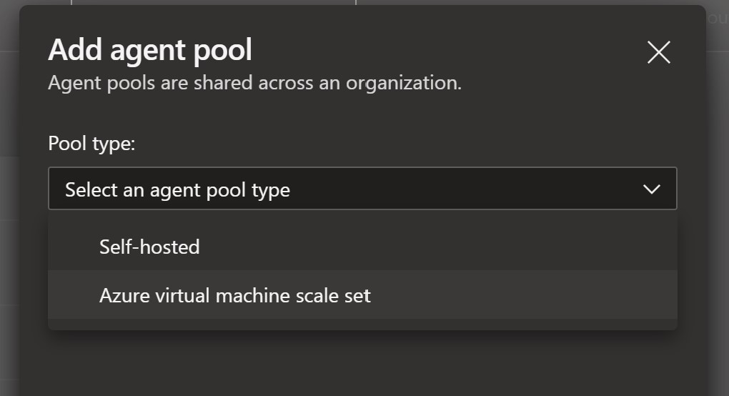Open the pool type dropdown
This screenshot has height=396, width=729.
click(362, 189)
